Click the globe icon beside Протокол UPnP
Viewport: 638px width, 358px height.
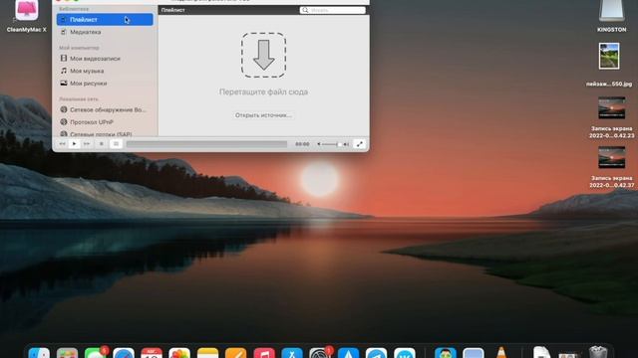click(x=64, y=121)
